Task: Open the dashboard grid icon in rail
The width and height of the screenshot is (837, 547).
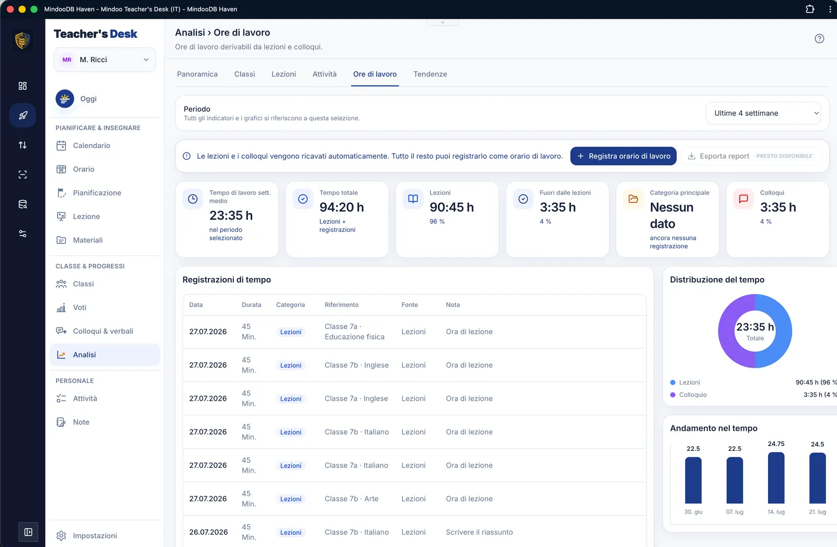Action: (22, 86)
